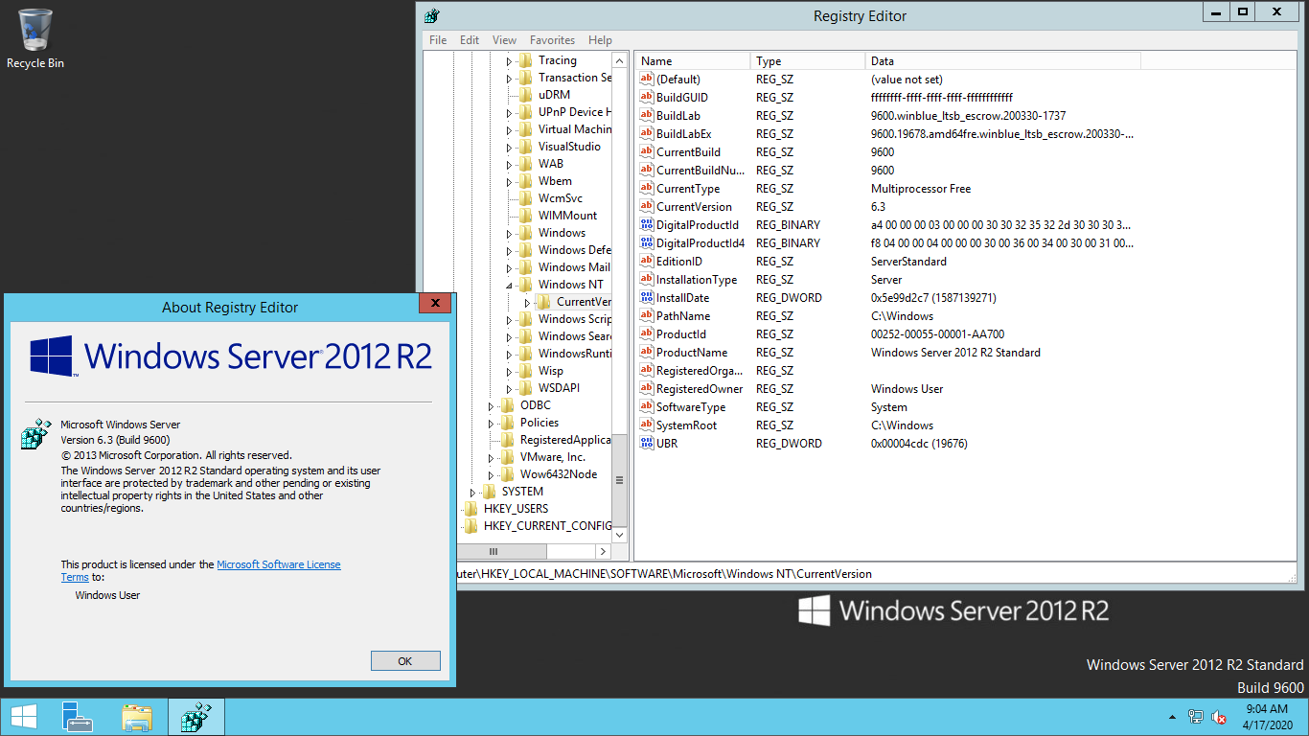The height and width of the screenshot is (736, 1309).
Task: Select the ProductName value icon
Action: click(x=647, y=353)
